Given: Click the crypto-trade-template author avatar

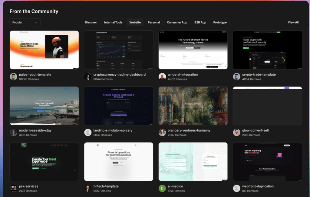Looking at the screenshot, I should click(236, 77).
